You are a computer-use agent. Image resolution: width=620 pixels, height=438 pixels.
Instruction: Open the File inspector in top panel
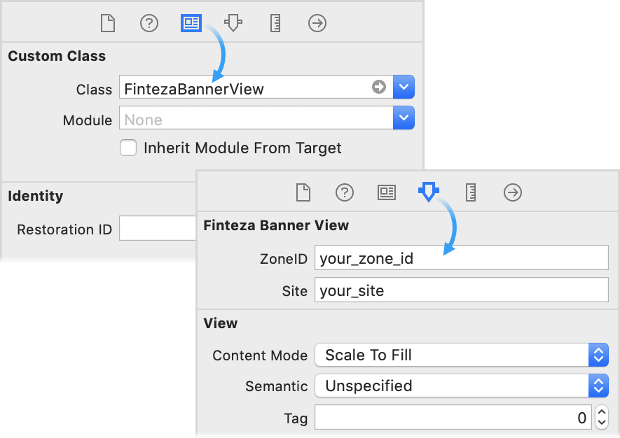click(x=107, y=23)
